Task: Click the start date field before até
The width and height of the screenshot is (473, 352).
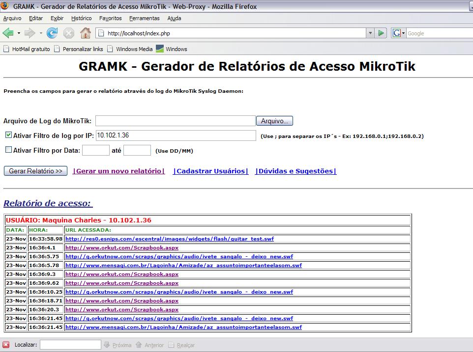Action: point(96,150)
